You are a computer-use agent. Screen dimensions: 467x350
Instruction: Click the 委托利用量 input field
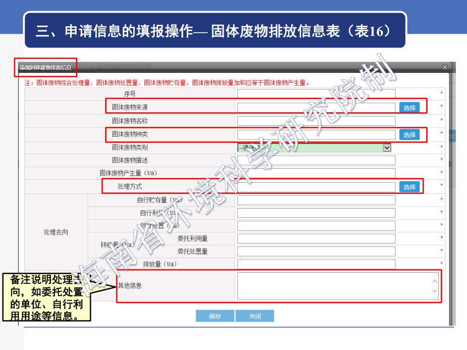click(x=316, y=238)
